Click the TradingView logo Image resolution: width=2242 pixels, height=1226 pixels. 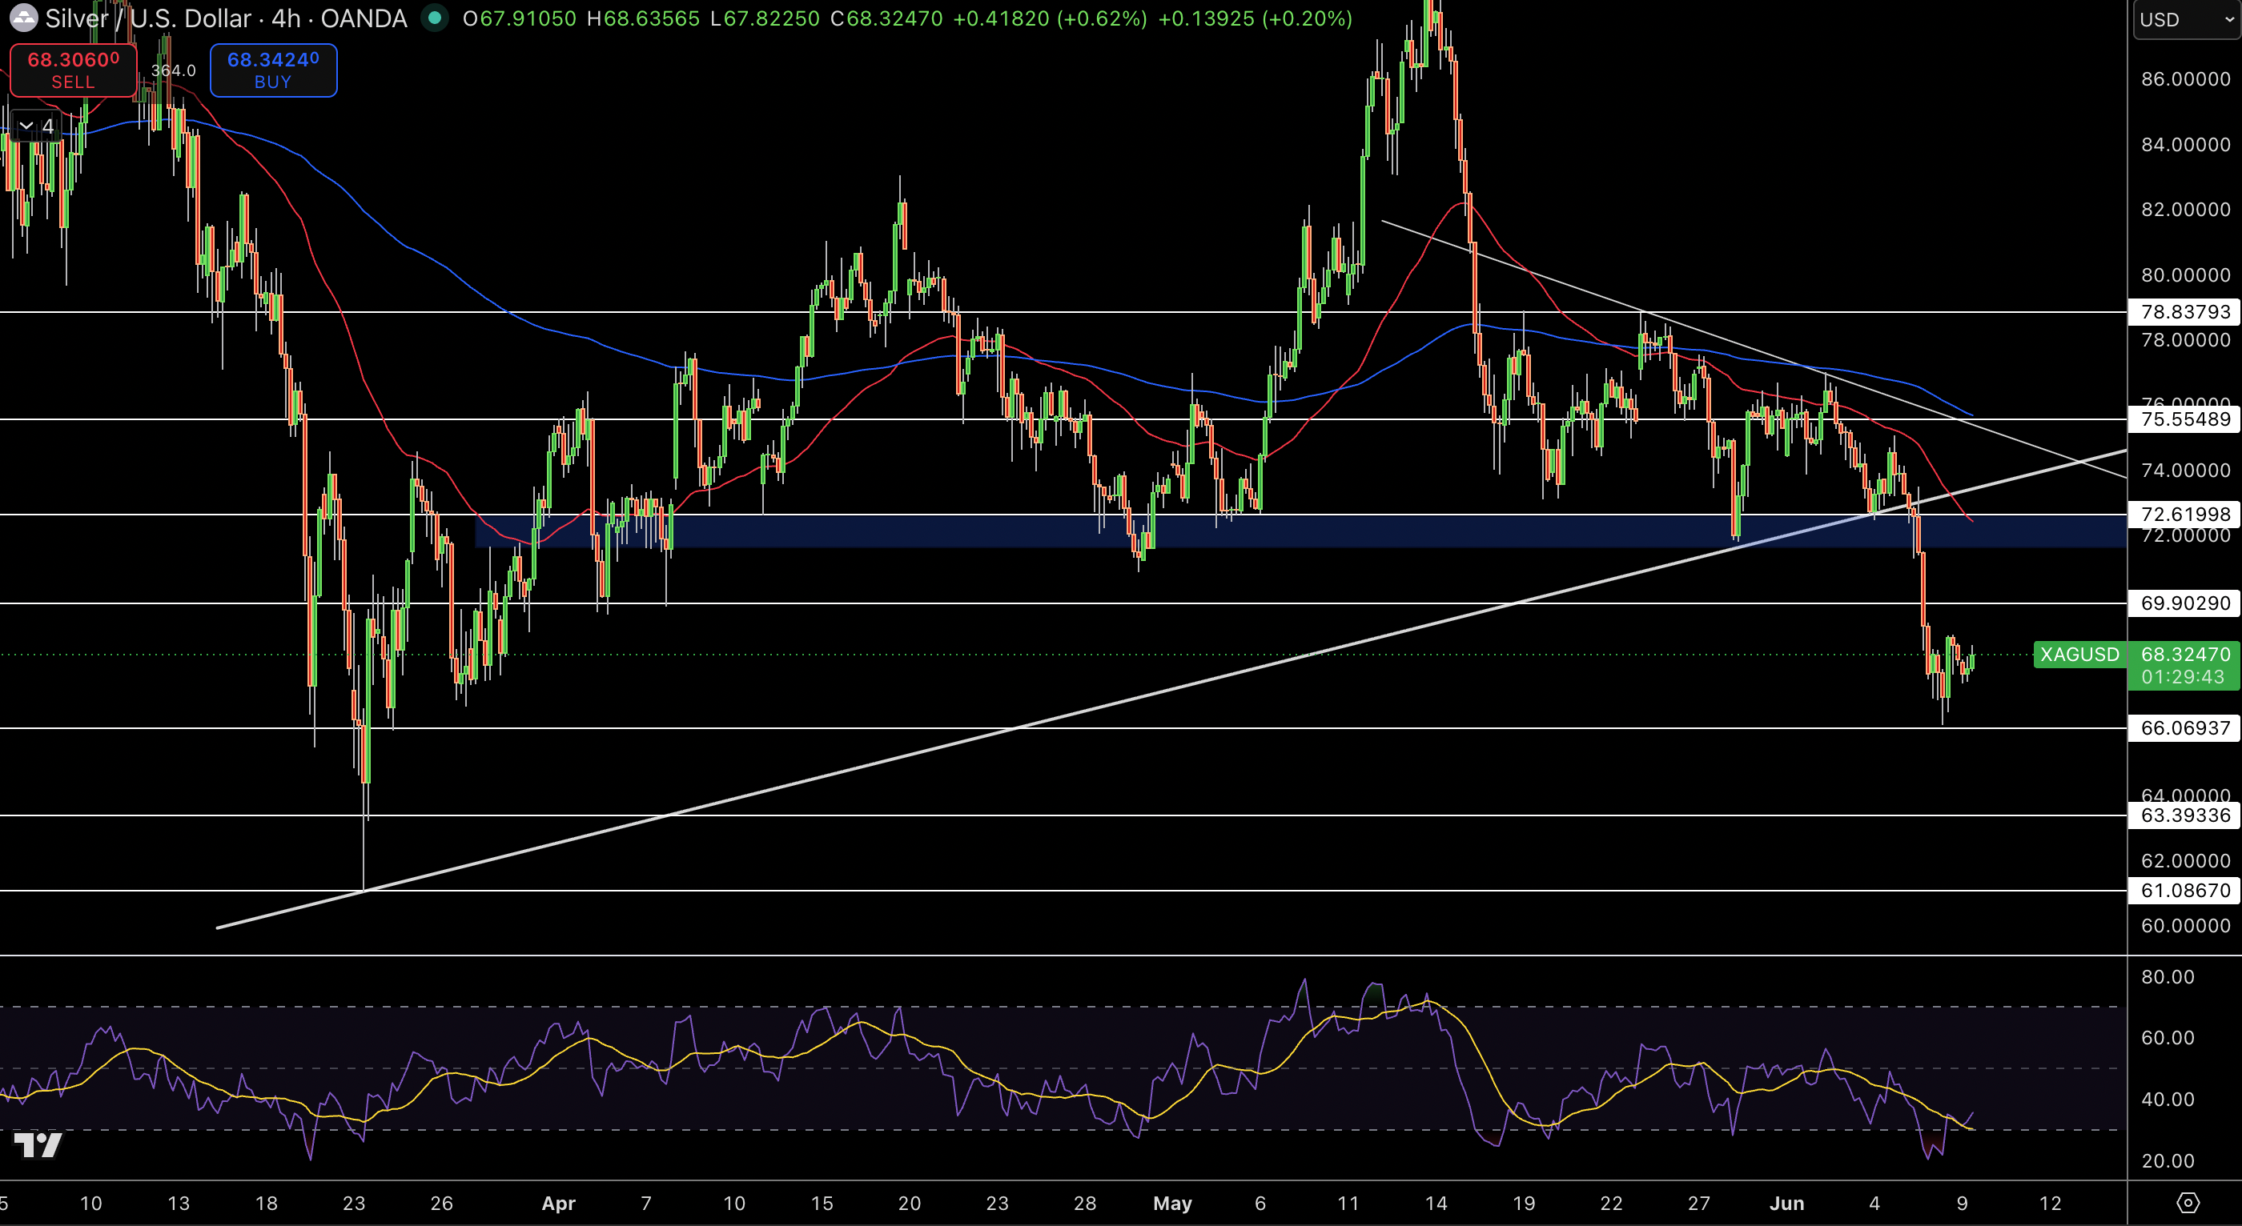[38, 1145]
